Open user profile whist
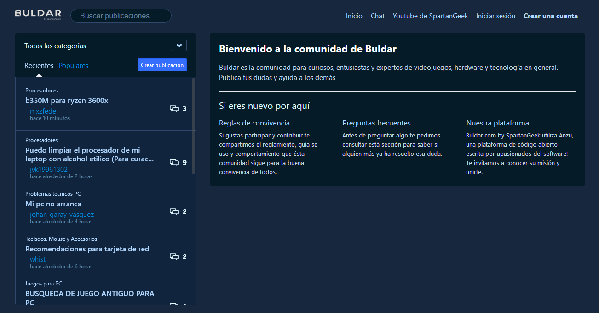This screenshot has height=313, width=599. [38, 259]
